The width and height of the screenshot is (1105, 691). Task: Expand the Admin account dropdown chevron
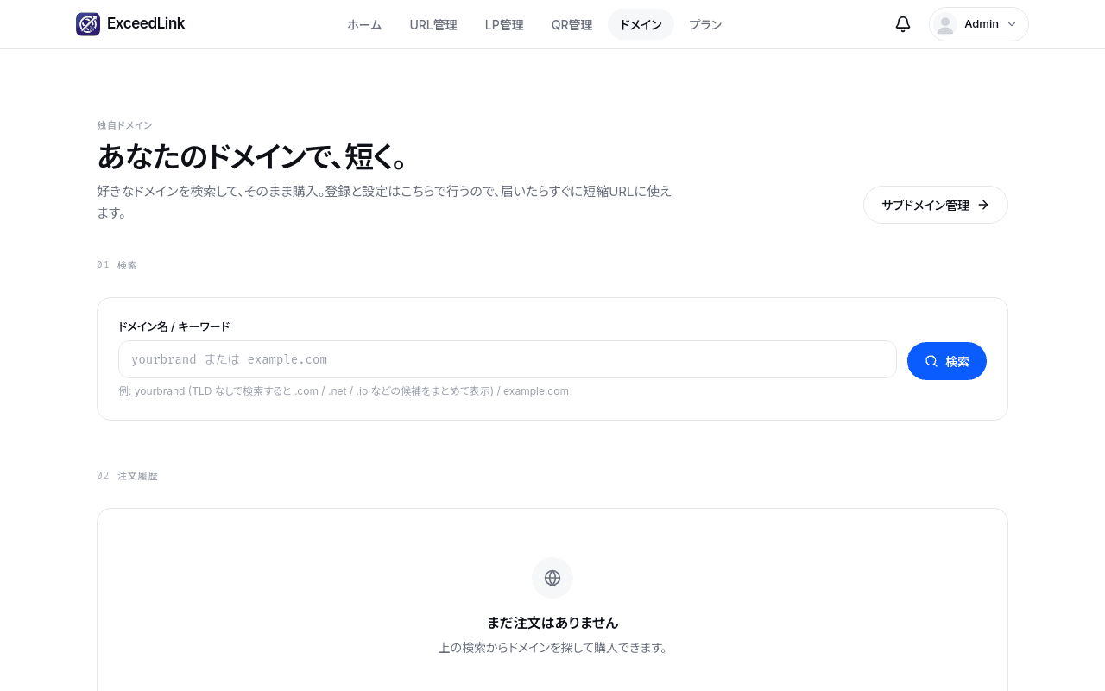pyautogui.click(x=1012, y=24)
